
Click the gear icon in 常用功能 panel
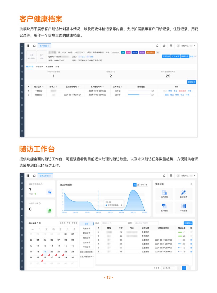tap(191, 184)
